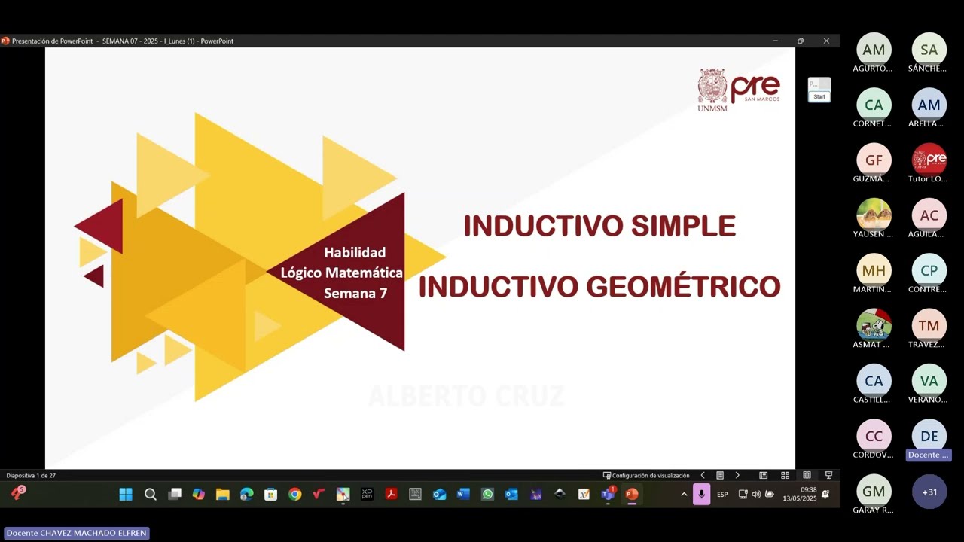Select participant DE Docente avatar
This screenshot has width=964, height=542.
[x=929, y=436]
